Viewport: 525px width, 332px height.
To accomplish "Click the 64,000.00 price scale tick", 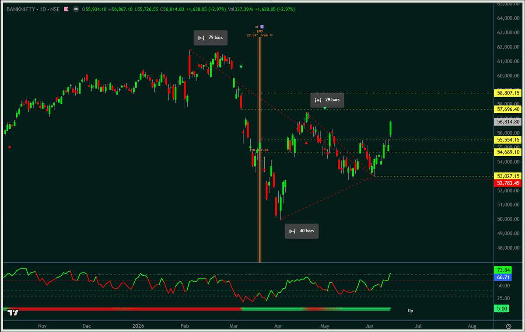I will [x=509, y=18].
